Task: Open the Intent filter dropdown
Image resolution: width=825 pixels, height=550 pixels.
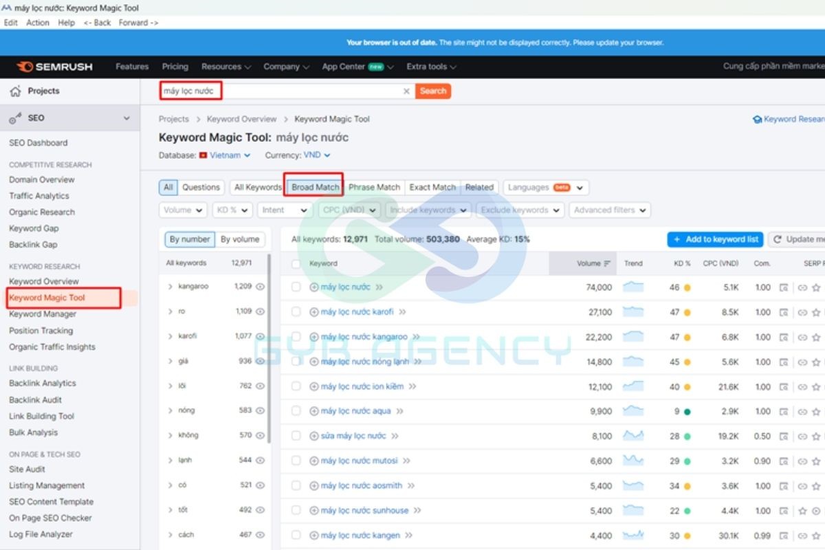Action: [x=285, y=210]
